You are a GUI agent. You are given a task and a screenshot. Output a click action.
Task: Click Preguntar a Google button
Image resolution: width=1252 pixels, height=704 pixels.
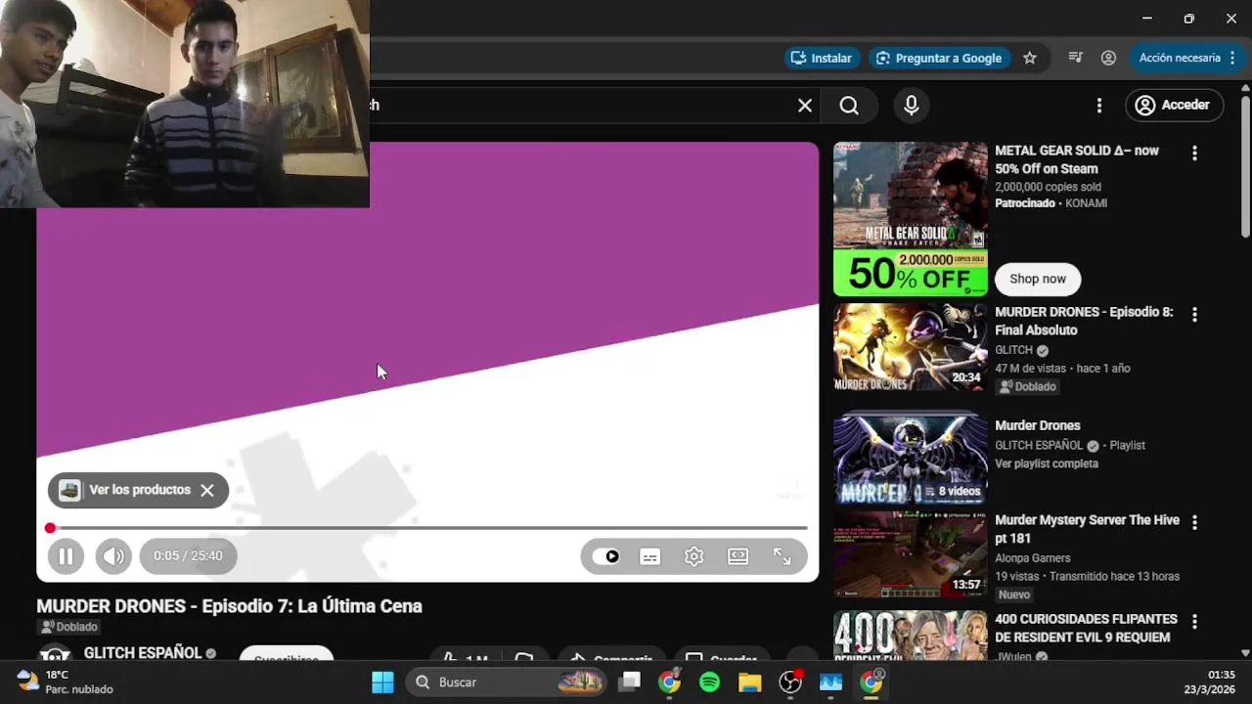pos(939,58)
